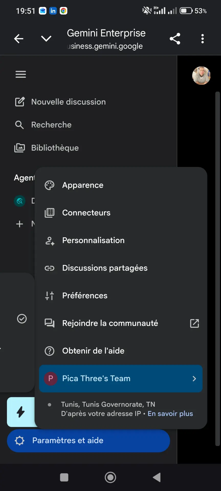This screenshot has width=221, height=491.
Task: Tap the user profile avatar
Action: [x=201, y=75]
